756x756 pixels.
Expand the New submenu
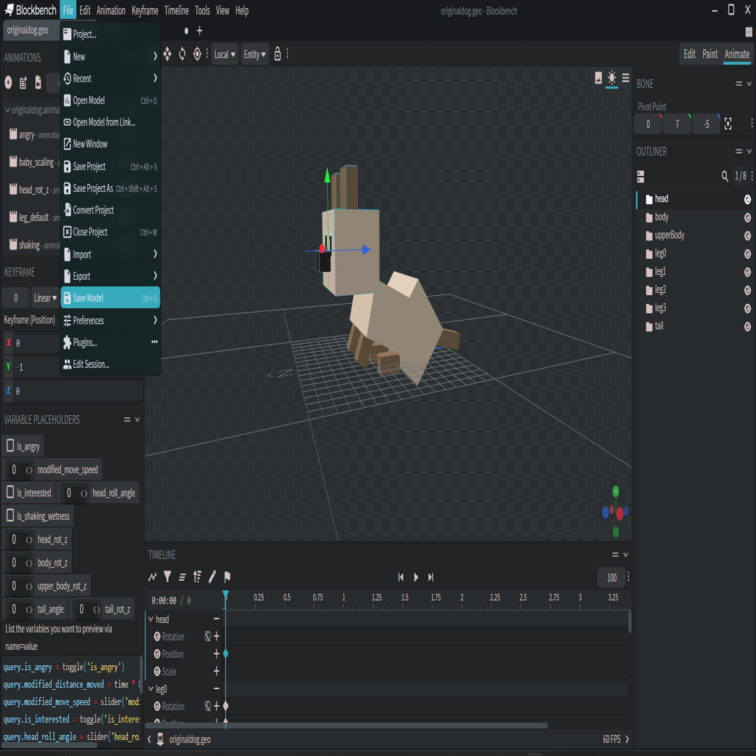click(110, 57)
